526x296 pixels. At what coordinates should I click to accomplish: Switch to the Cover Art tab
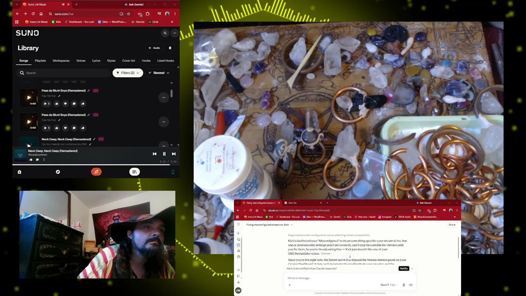[x=129, y=61]
